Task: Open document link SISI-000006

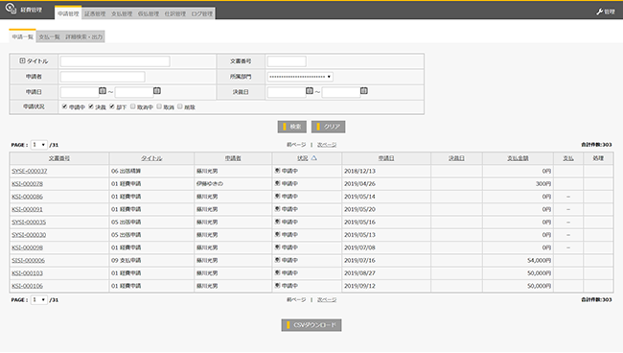Action: tap(28, 260)
